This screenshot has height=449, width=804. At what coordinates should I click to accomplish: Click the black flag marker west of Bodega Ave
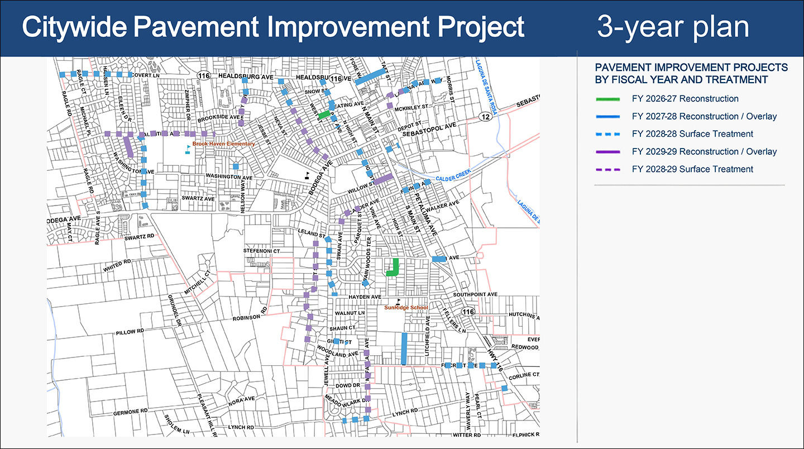coord(307,174)
